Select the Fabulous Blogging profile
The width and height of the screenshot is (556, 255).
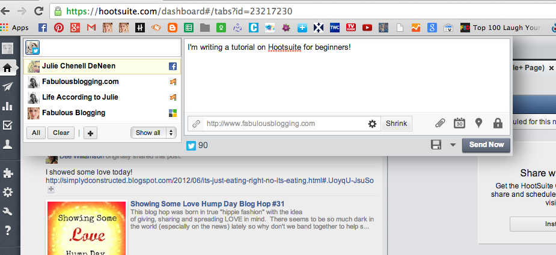[x=102, y=113]
